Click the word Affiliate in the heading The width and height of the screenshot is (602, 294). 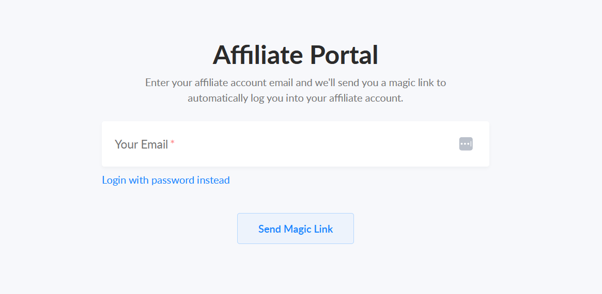(x=258, y=55)
